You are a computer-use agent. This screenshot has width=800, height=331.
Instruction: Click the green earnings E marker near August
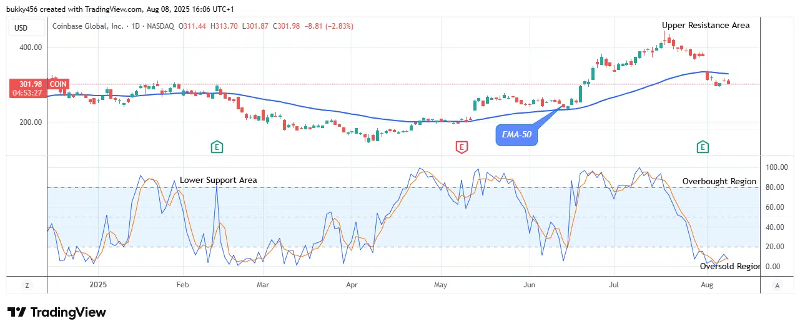(703, 147)
